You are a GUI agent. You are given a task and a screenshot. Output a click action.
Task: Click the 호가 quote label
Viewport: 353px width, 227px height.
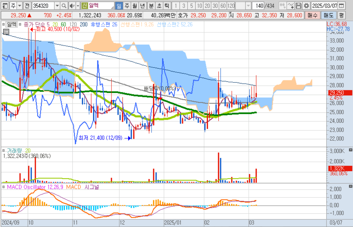[183, 15]
